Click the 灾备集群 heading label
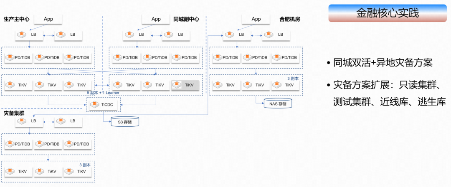This screenshot has width=451, height=187. click(x=14, y=113)
